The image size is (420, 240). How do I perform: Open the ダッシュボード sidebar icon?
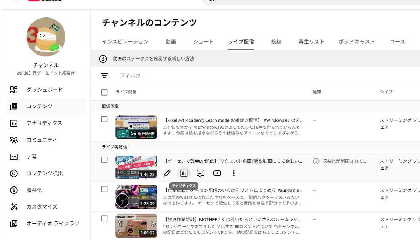14,90
